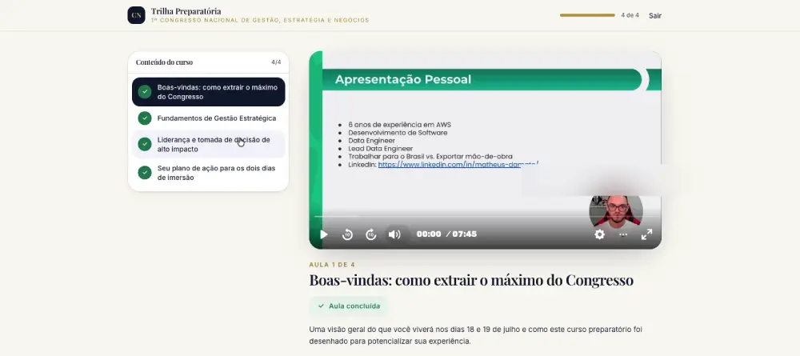Image resolution: width=800 pixels, height=356 pixels.
Task: Open the video more-options ellipsis
Action: click(x=623, y=234)
